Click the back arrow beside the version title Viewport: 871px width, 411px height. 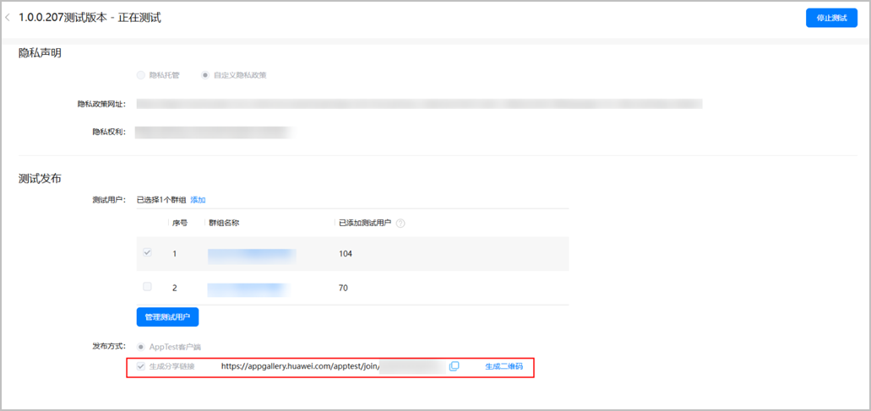(8, 18)
